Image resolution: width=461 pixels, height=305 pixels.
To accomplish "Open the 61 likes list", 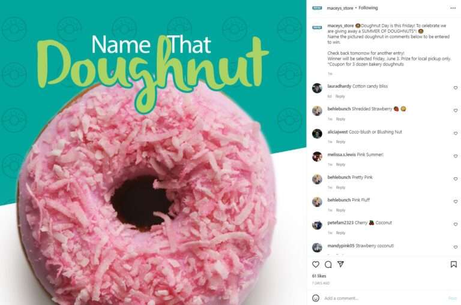I will coord(319,276).
